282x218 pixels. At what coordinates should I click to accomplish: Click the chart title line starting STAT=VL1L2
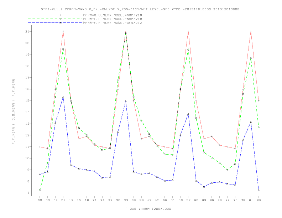[x=140, y=9]
